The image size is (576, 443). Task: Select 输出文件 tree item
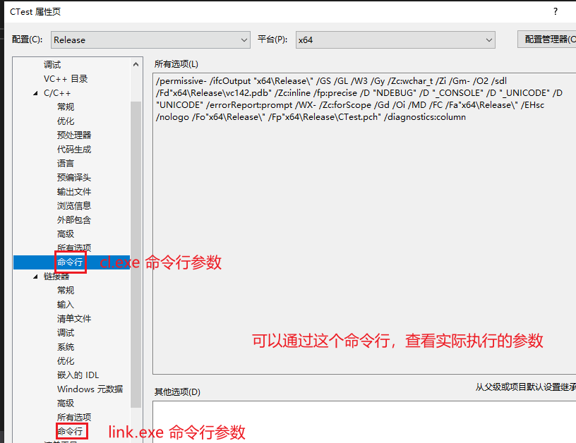click(74, 192)
